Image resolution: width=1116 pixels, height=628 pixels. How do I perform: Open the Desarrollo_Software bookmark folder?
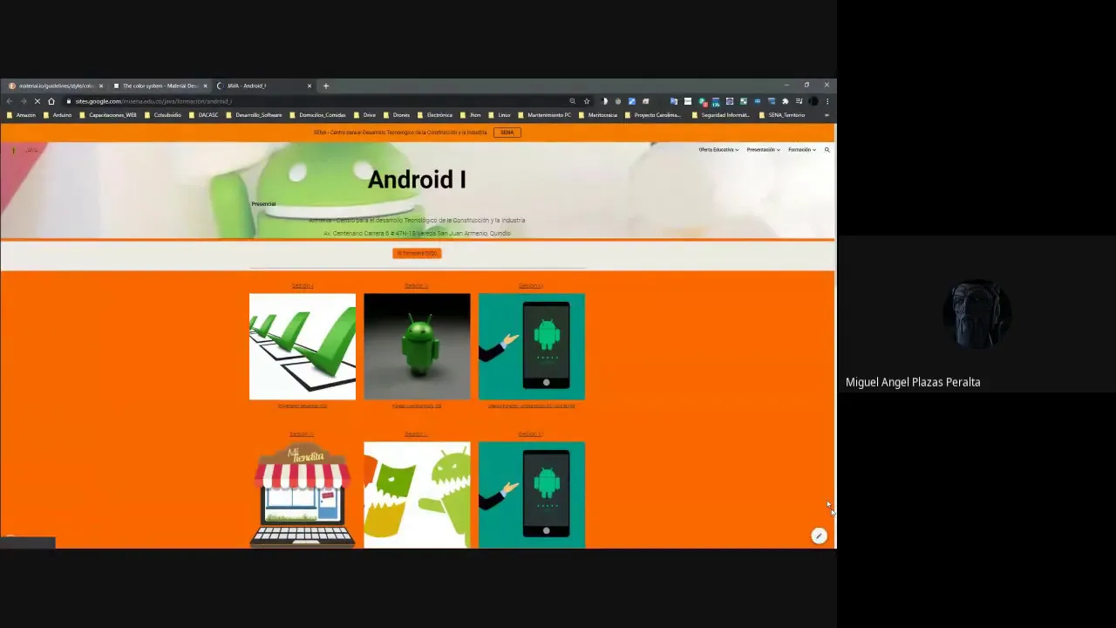point(255,115)
